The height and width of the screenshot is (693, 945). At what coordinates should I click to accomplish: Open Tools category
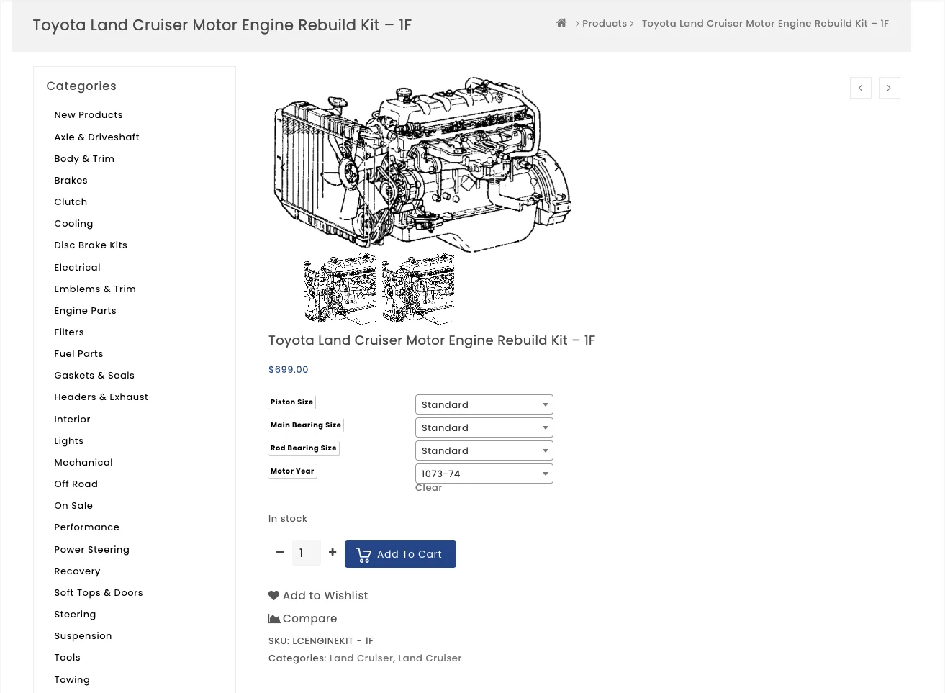tap(67, 657)
